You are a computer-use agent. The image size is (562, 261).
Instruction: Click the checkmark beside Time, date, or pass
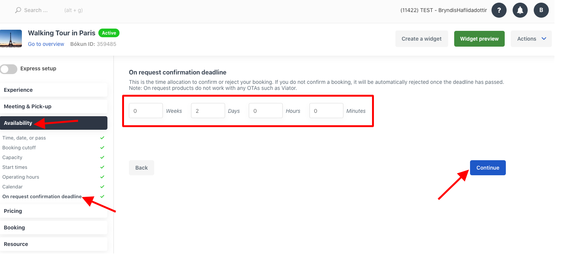102,138
